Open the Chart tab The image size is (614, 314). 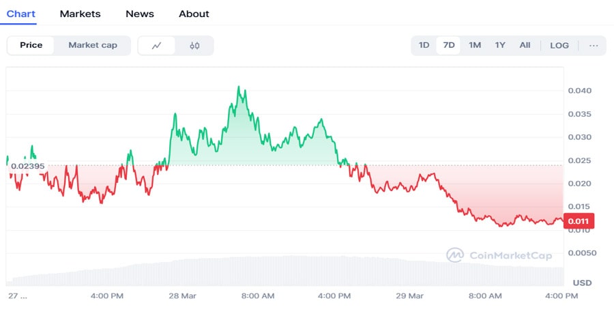pos(21,14)
